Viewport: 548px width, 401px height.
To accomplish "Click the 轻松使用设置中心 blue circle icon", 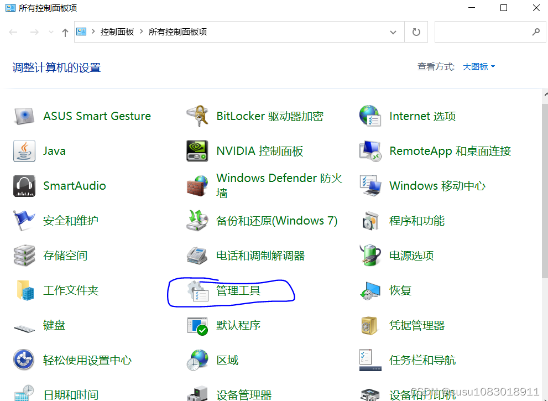I will click(x=24, y=360).
